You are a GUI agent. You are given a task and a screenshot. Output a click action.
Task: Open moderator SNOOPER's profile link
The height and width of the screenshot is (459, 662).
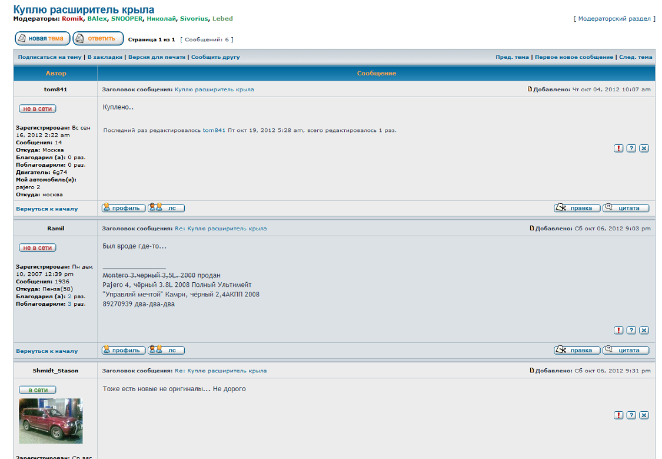tap(127, 19)
